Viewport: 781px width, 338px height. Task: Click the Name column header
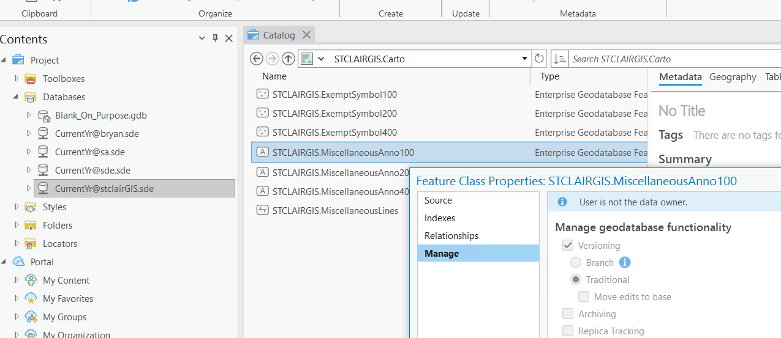coord(274,76)
